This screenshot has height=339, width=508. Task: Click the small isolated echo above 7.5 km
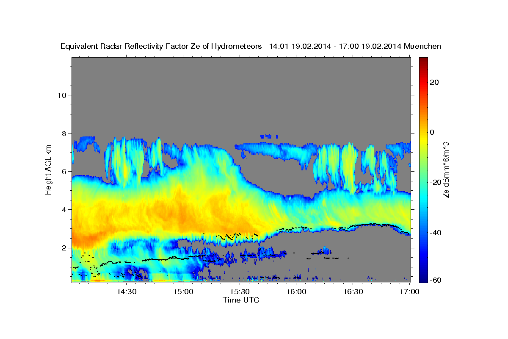tap(268, 136)
